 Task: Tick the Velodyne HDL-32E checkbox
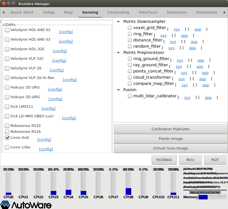click(x=7, y=49)
